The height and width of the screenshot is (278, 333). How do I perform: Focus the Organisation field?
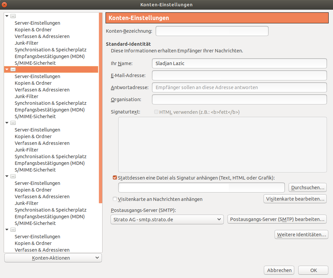pyautogui.click(x=239, y=99)
